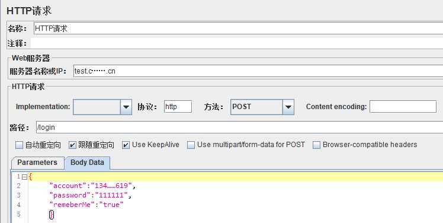This screenshot has height=223, width=443.
Task: Uncheck the 跟随重定向 checkbox
Action: tap(72, 145)
